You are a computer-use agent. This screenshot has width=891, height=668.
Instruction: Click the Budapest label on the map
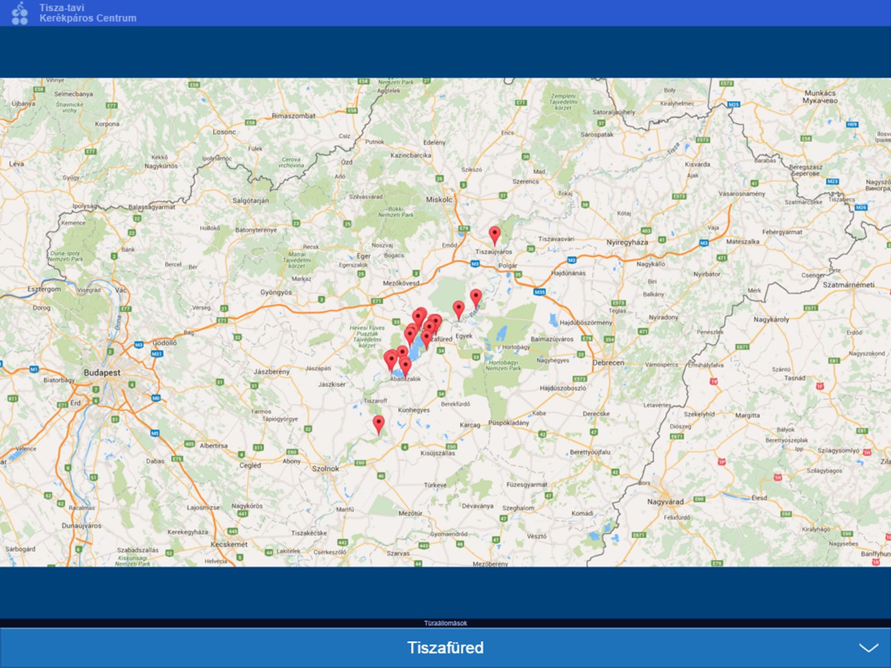102,372
